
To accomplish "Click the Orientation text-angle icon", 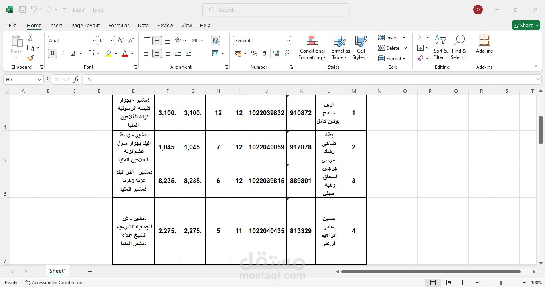I will (178, 41).
